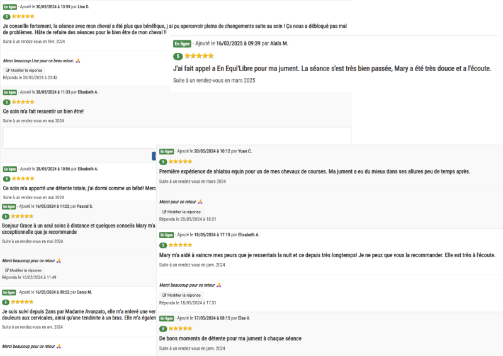This screenshot has height=356, width=503.
Task: Open "Modifier la réponse" for Elisabeth A.'s 18/05 review
Action: 181,295
